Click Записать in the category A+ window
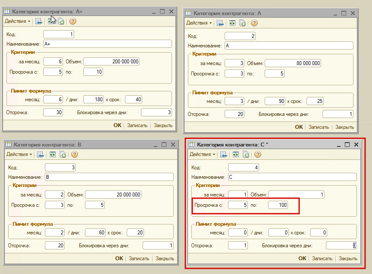This screenshot has height=274, width=372. 137,125
